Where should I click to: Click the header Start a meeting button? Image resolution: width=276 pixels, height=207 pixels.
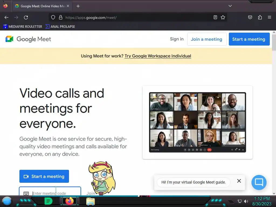[x=249, y=39]
